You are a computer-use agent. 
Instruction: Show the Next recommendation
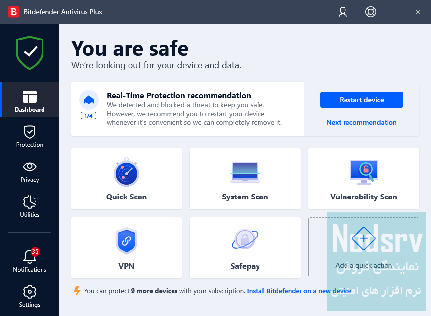(x=361, y=122)
